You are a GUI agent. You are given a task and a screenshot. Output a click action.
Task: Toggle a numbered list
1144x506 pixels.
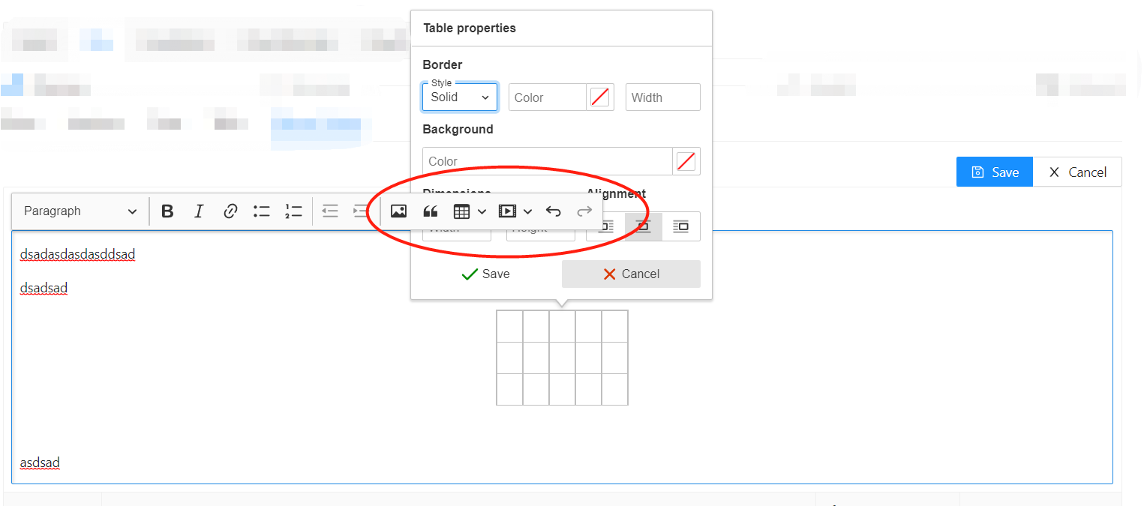point(293,211)
